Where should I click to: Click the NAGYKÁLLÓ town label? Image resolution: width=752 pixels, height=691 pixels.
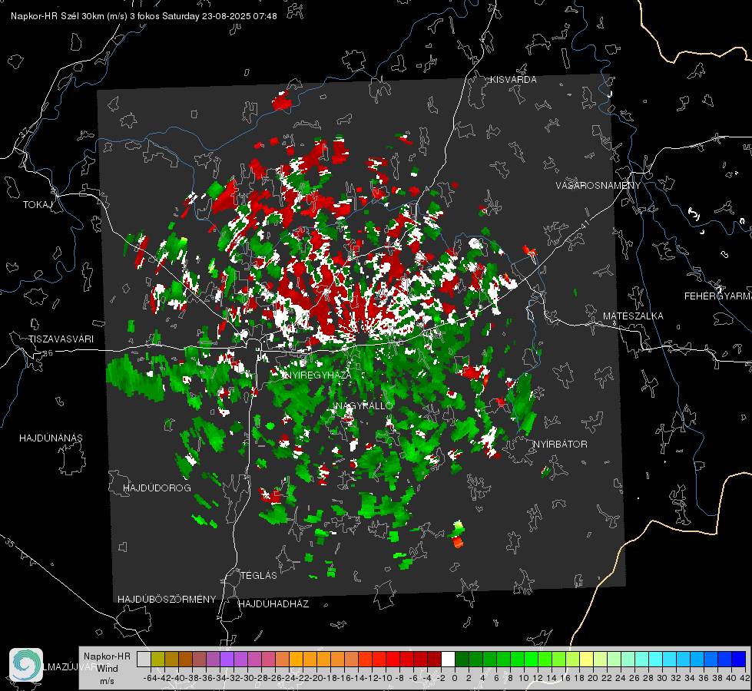click(364, 405)
